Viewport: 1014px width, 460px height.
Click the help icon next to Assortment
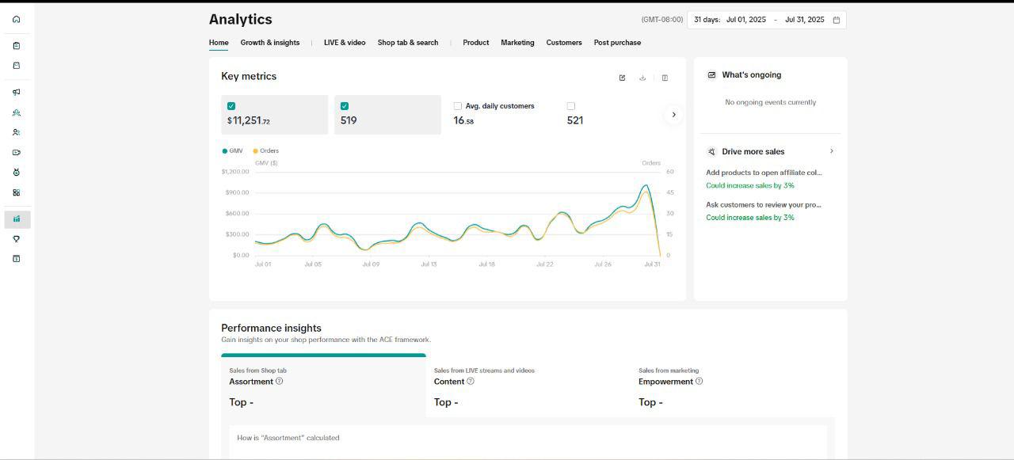279,381
